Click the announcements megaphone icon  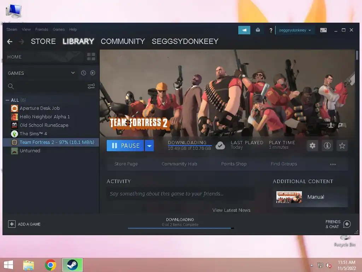point(244,30)
